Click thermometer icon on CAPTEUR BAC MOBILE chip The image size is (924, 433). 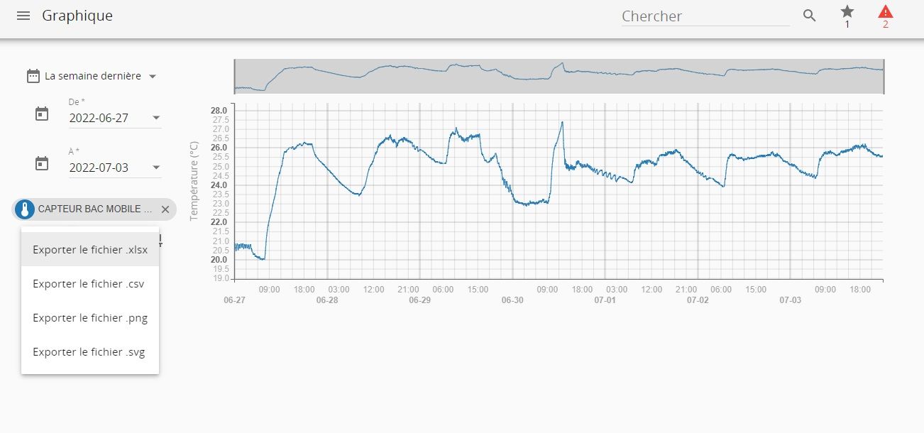tap(25, 209)
